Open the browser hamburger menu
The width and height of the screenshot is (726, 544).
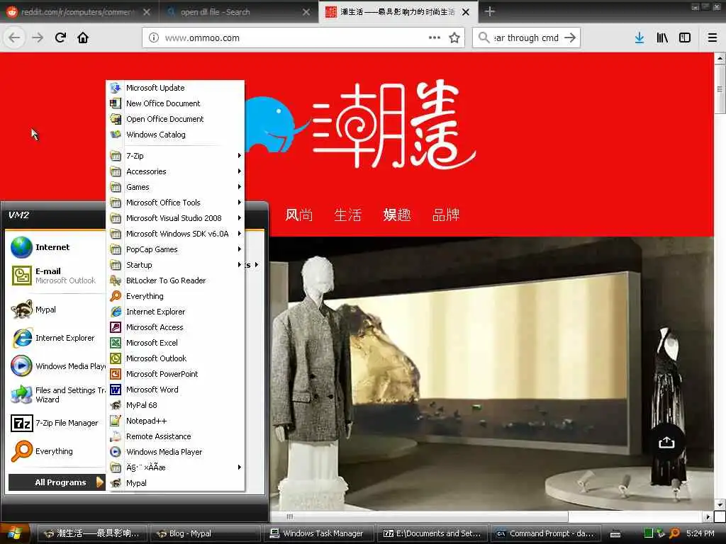tap(713, 38)
